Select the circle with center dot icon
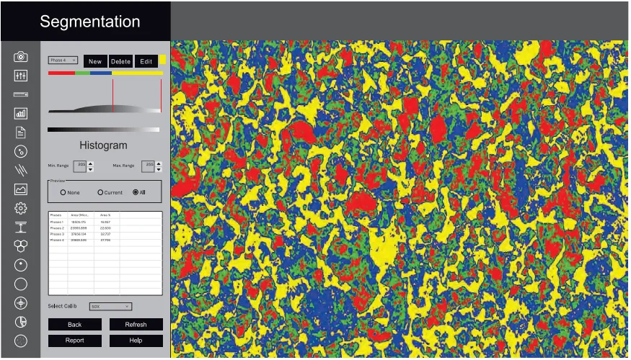631x360 pixels. pyautogui.click(x=20, y=265)
